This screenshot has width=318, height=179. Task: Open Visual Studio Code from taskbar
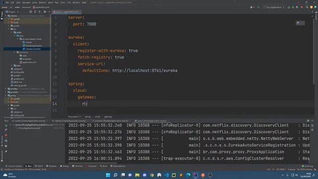pos(166,175)
